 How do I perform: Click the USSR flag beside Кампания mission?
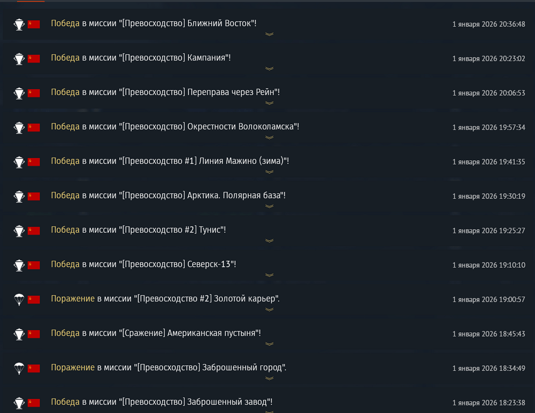click(x=34, y=59)
